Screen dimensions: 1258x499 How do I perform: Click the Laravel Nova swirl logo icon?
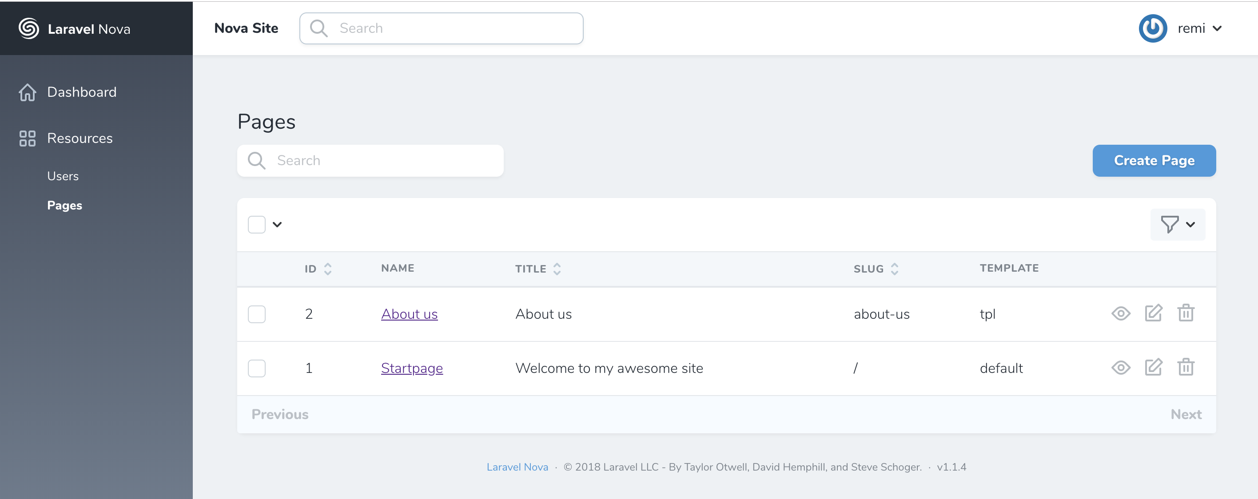(x=29, y=28)
